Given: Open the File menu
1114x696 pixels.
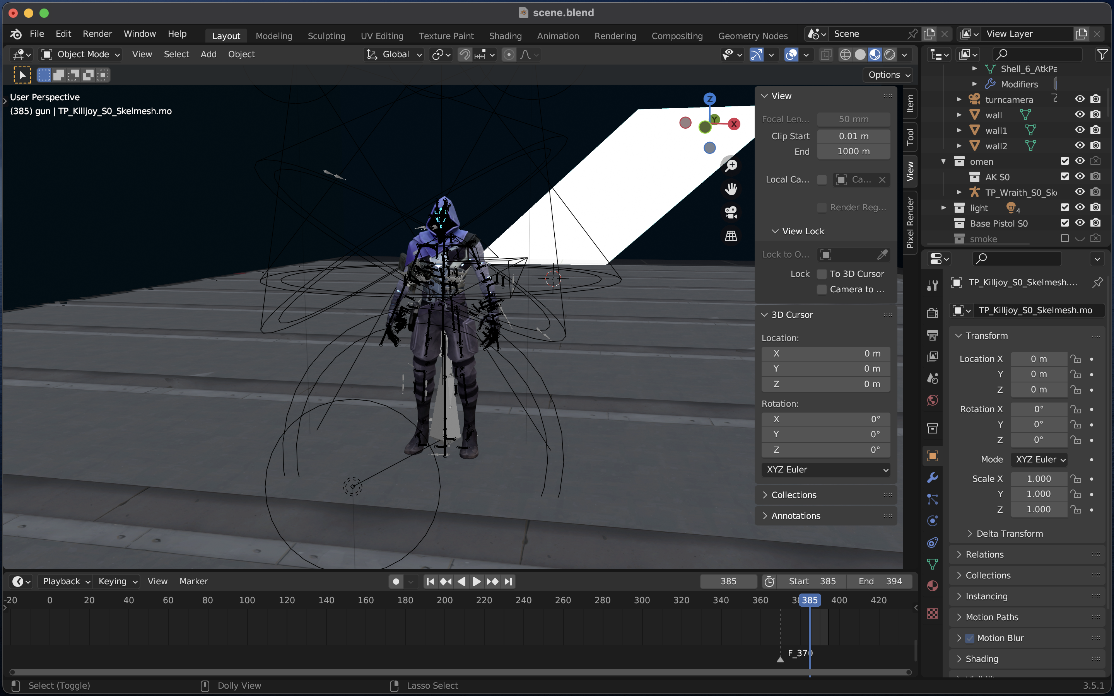Looking at the screenshot, I should pyautogui.click(x=37, y=34).
